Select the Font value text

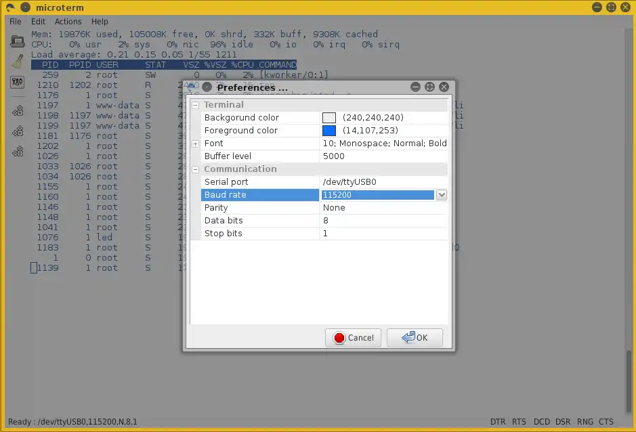pos(385,143)
